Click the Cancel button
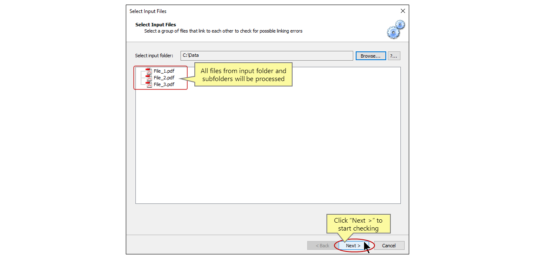 pos(389,246)
